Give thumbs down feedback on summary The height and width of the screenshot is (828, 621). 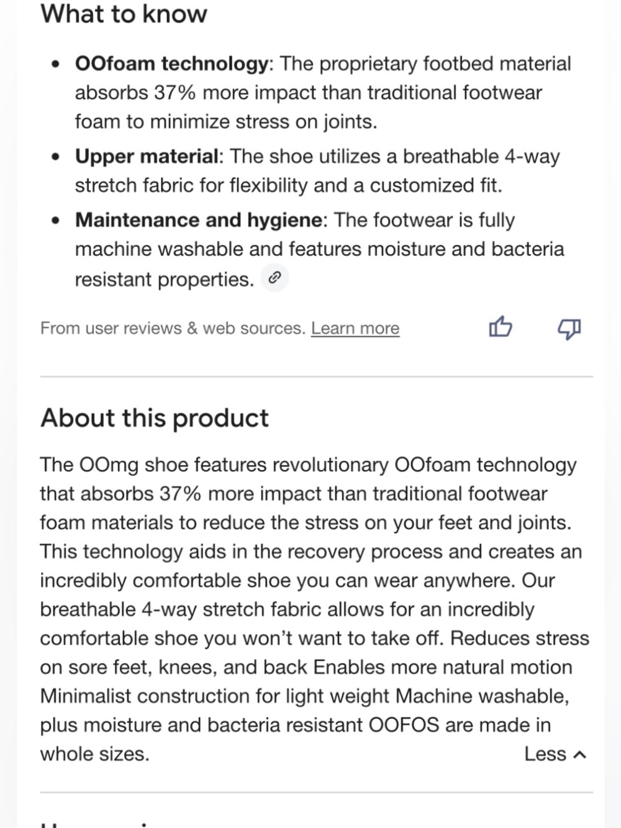569,328
